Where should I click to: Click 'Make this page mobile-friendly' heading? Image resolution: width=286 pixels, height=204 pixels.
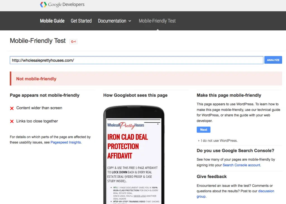pyautogui.click(x=229, y=95)
